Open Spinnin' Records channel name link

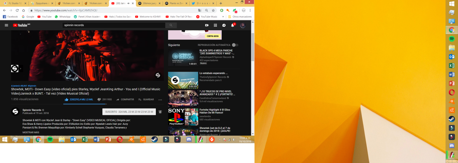click(x=32, y=110)
